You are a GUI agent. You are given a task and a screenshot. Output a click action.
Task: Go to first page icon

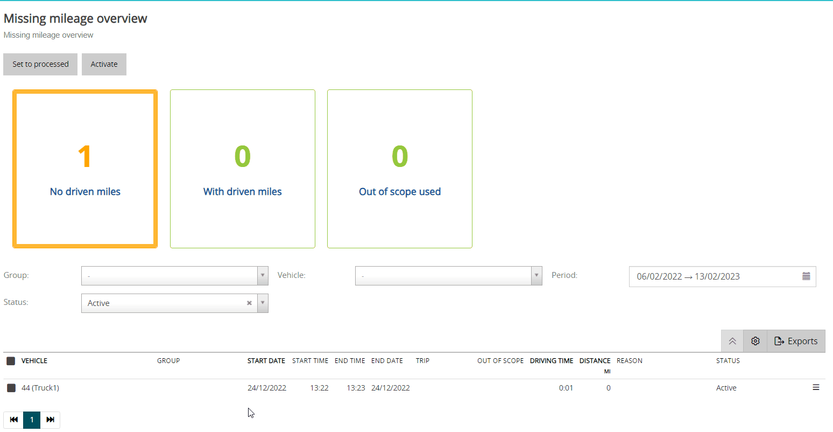pyautogui.click(x=13, y=420)
